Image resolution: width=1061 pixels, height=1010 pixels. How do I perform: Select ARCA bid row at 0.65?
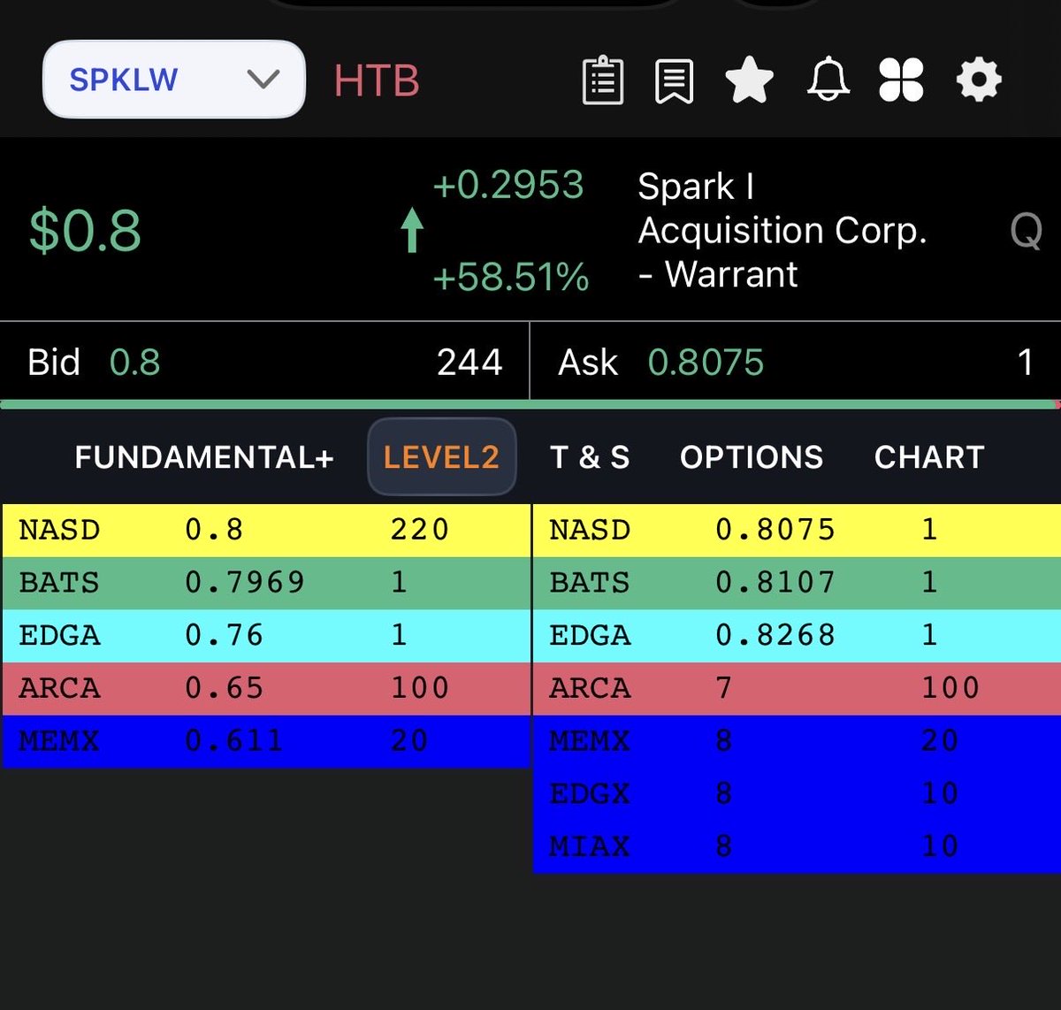(266, 688)
